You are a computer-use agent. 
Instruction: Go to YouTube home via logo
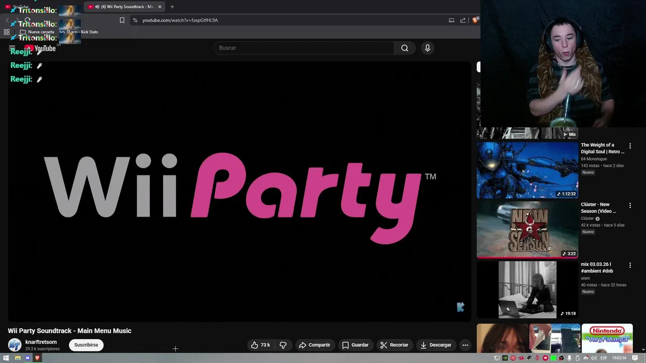(x=40, y=48)
